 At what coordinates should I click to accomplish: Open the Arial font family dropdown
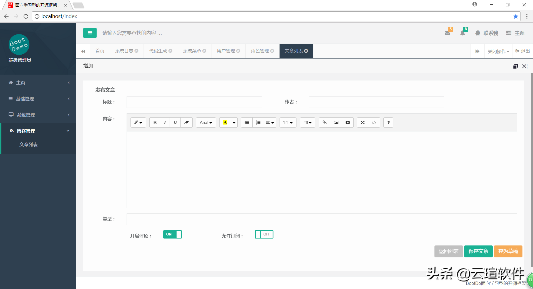(x=206, y=123)
